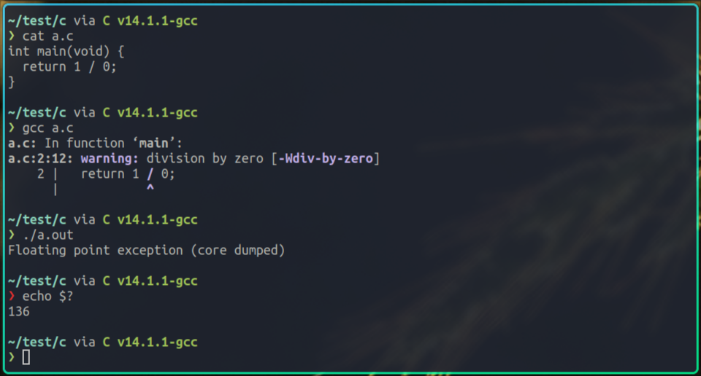Click the green prompt arrow on the last line
Viewport: 701px width, 376px height.
pyautogui.click(x=12, y=357)
